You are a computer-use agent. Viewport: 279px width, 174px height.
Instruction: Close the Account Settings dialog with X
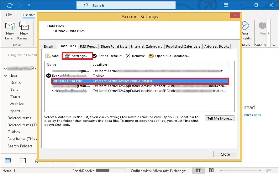235,15
